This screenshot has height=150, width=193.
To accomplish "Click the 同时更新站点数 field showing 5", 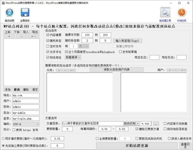I will coord(57,146).
